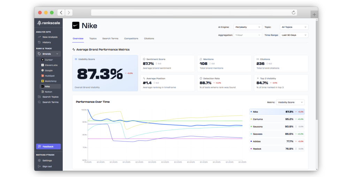Click the #1.4 average position value
The image size is (357, 177).
click(x=147, y=83)
